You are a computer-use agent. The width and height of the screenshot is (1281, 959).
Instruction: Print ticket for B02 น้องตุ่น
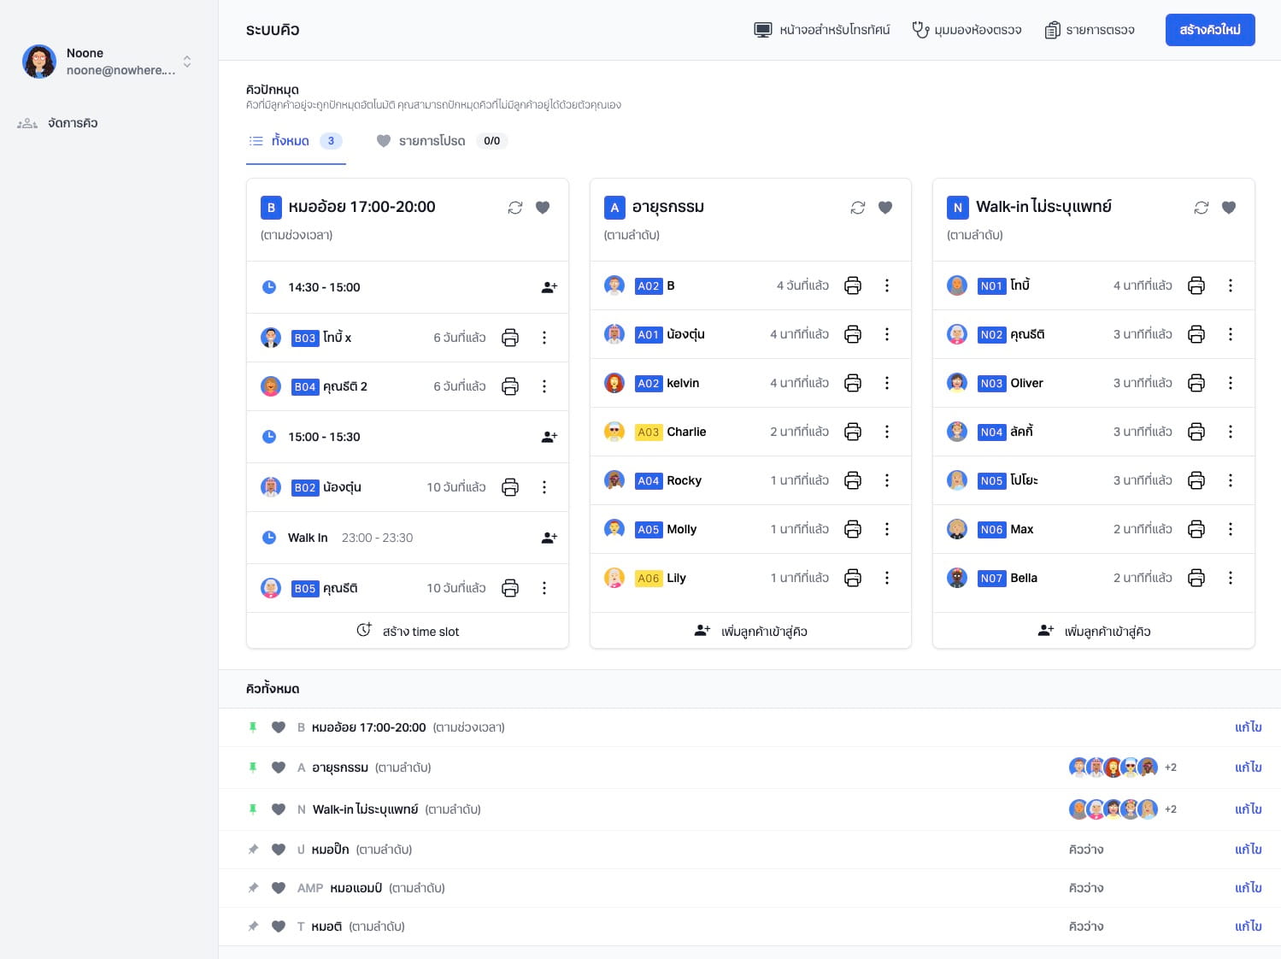509,487
